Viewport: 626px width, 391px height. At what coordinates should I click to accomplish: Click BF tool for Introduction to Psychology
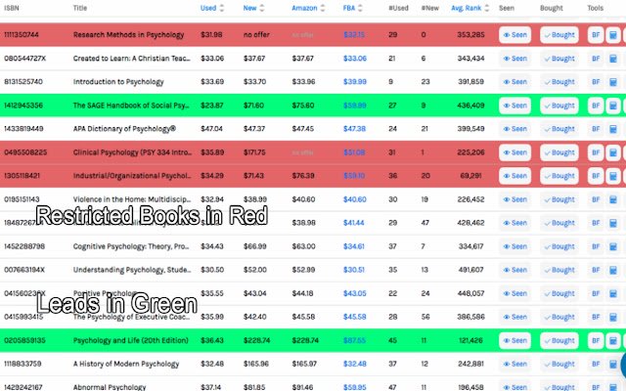pyautogui.click(x=596, y=82)
